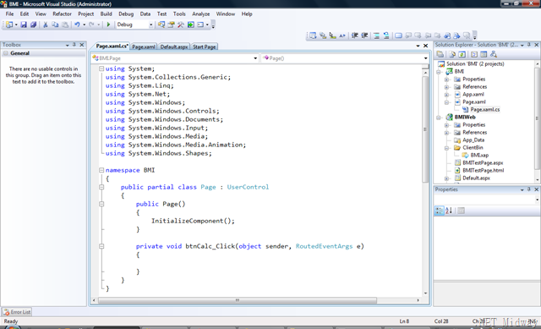Viewport: 541px width, 329px height.
Task: Click Decrease Indent icon in text toolbar
Action: pos(355,36)
